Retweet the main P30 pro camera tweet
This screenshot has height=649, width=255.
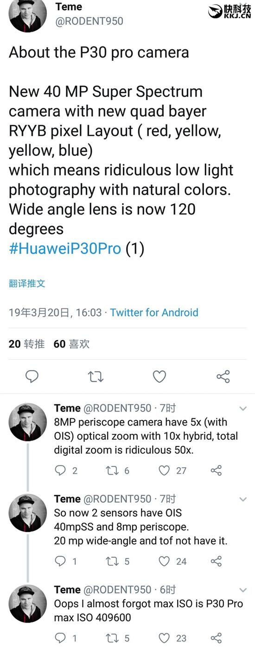(96, 376)
